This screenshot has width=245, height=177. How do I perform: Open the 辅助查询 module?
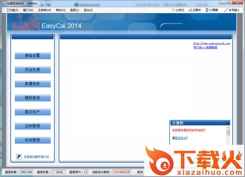point(33,98)
